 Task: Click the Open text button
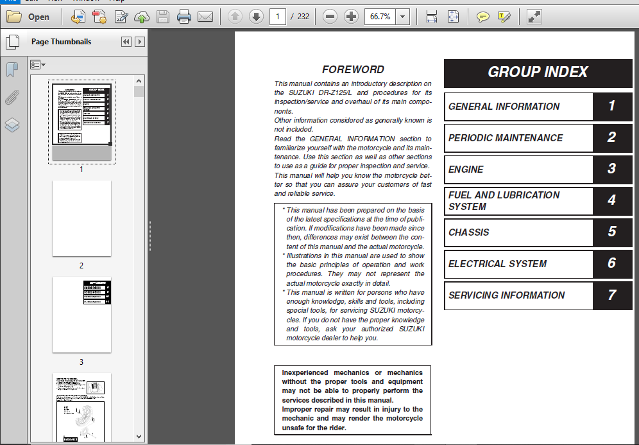(38, 17)
